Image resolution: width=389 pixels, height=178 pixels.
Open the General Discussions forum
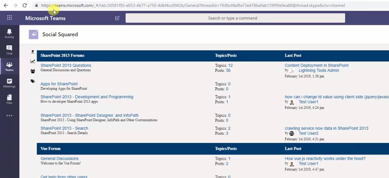(59, 158)
